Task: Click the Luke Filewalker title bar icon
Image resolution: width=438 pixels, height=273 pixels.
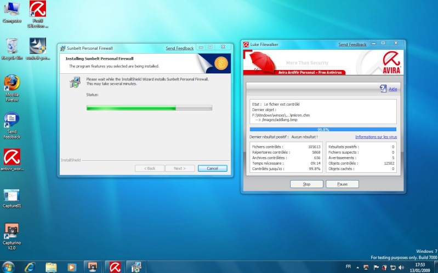Action: (x=246, y=44)
